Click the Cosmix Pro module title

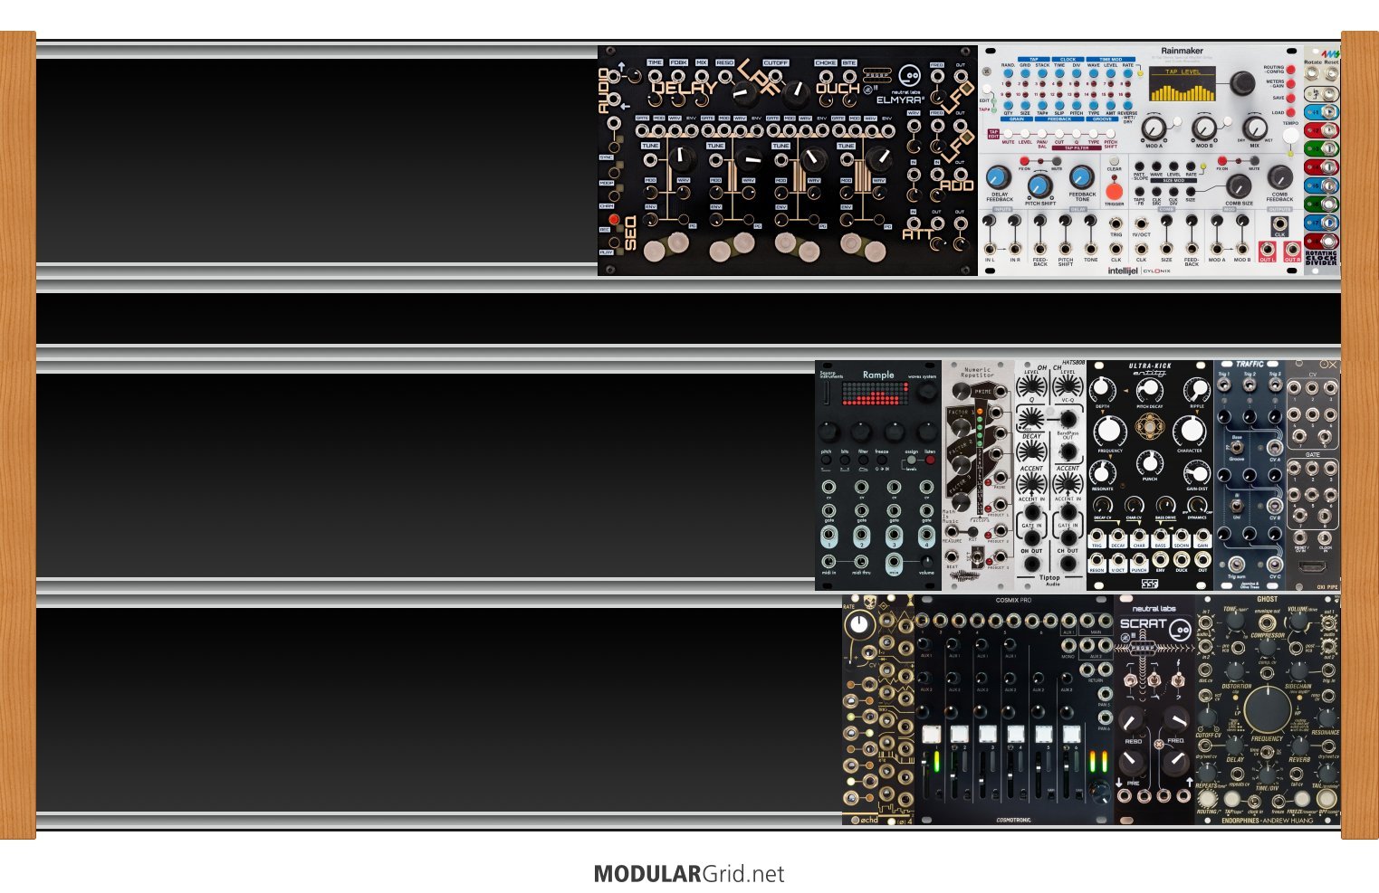pos(1013,600)
